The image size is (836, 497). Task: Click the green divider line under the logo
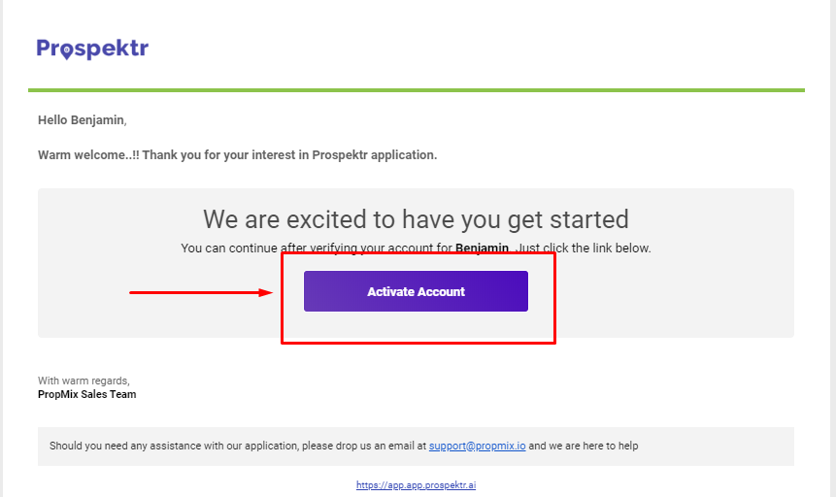417,90
